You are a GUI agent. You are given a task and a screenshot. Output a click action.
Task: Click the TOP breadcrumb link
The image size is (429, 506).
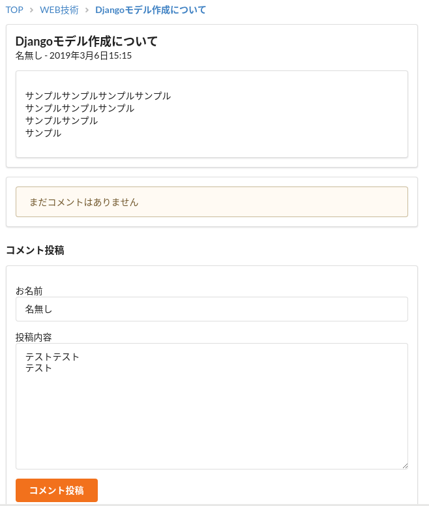point(14,10)
